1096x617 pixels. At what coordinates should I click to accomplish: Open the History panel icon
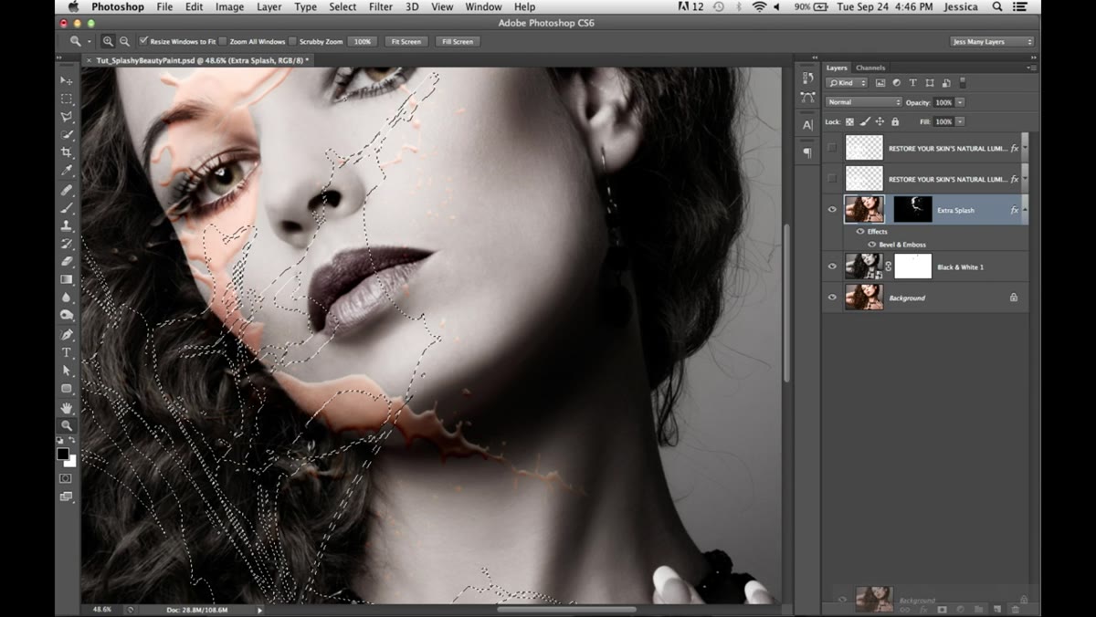coord(807,78)
